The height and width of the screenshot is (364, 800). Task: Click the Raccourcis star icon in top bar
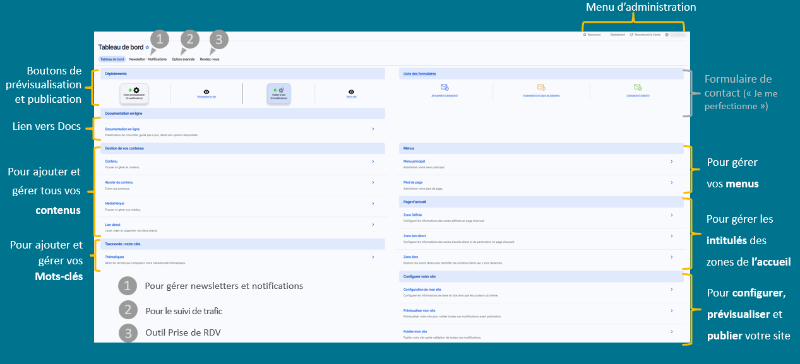point(585,35)
